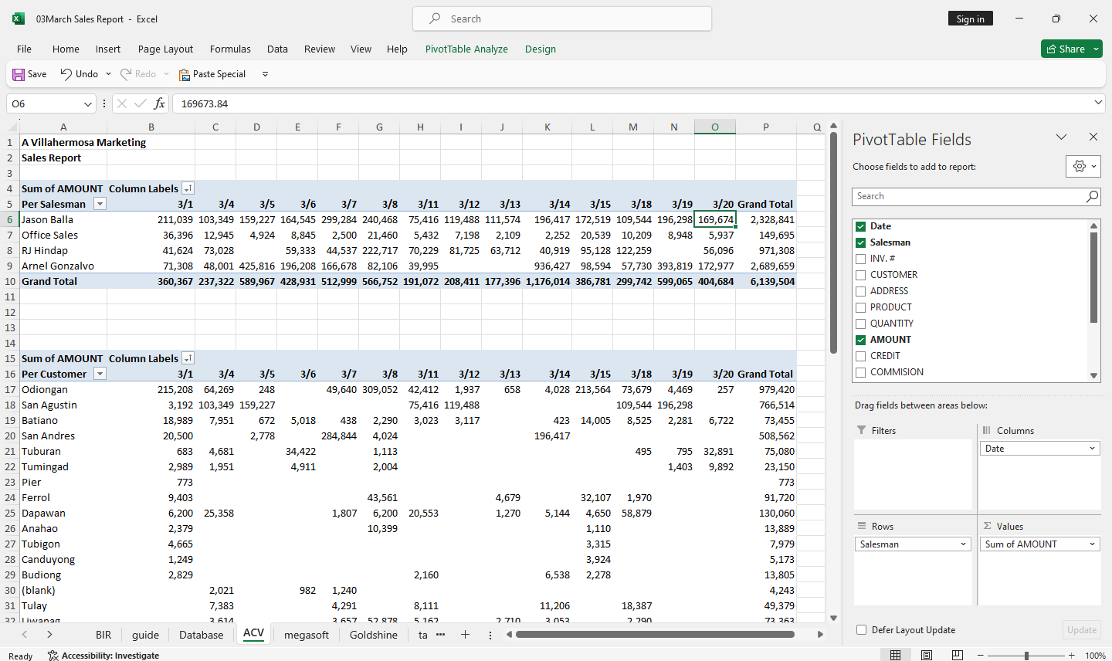Image resolution: width=1112 pixels, height=661 pixels.
Task: Enable Defer Layout Update checkbox
Action: click(861, 630)
